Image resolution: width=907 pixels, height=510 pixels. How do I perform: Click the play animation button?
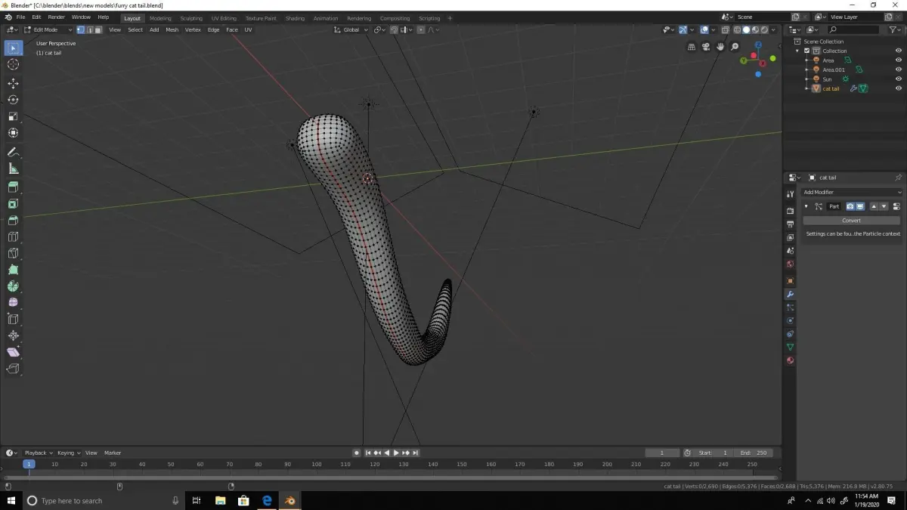coord(396,453)
